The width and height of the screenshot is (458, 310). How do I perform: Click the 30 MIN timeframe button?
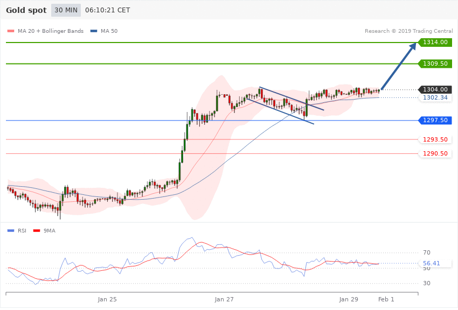[x=66, y=10]
